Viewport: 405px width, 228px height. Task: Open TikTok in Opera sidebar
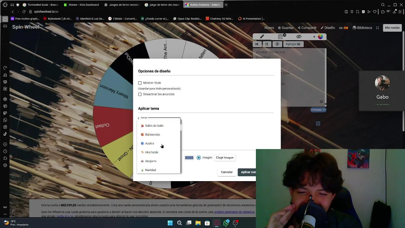[5, 134]
